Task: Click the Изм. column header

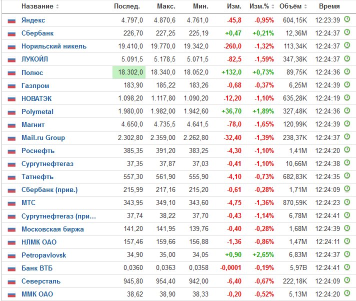Action: click(x=234, y=6)
